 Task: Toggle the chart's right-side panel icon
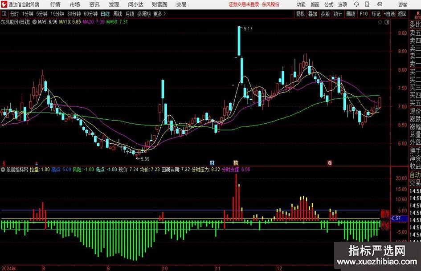(387, 22)
